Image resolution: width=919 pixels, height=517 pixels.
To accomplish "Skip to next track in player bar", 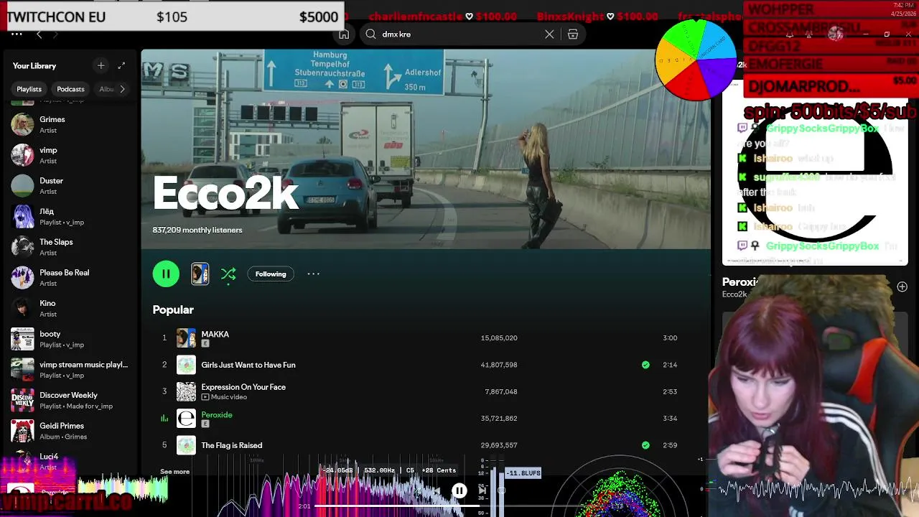I will point(482,491).
